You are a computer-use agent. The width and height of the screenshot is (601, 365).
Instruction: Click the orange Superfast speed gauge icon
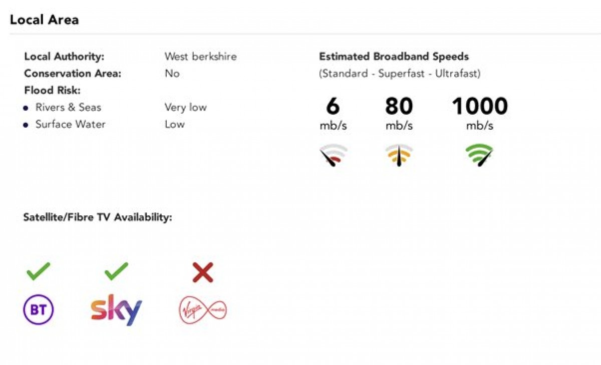click(x=399, y=155)
